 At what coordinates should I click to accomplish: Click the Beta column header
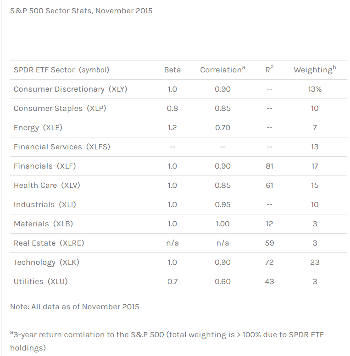[172, 70]
